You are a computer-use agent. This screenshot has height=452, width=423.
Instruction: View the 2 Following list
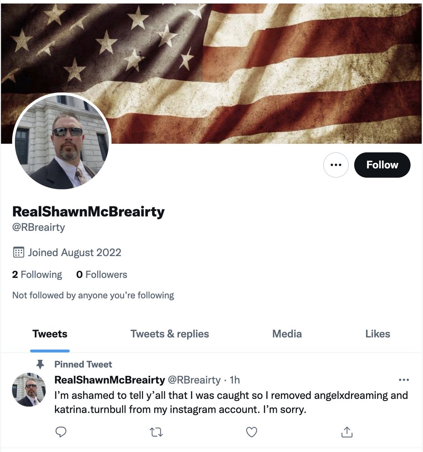(37, 275)
